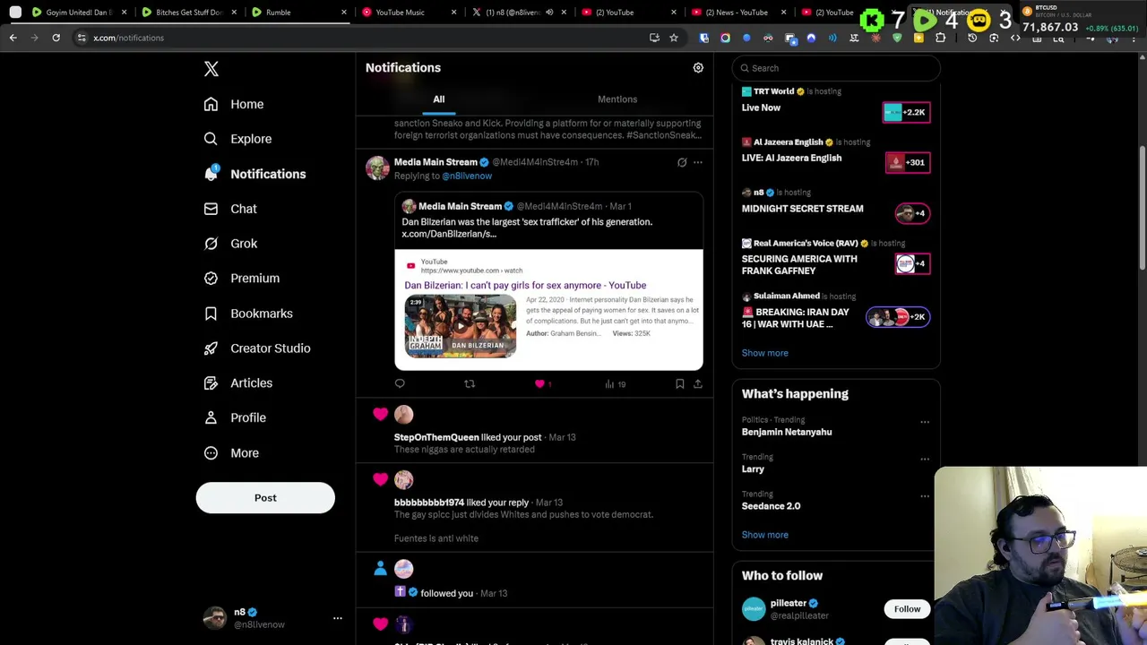The width and height of the screenshot is (1147, 645).
Task: Click the Post button
Action: pyautogui.click(x=265, y=498)
